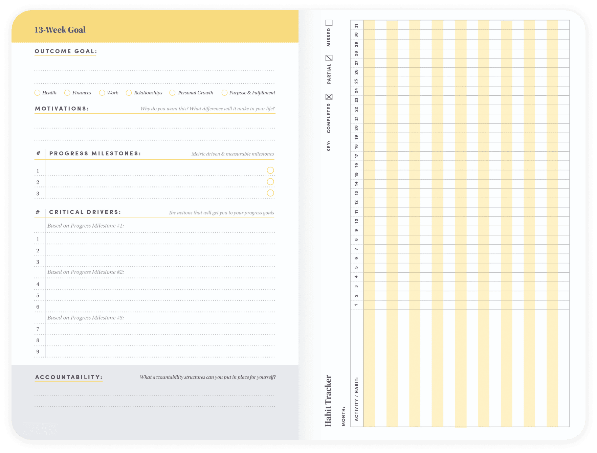Select the Purpose & Fulfillment circle
The height and width of the screenshot is (453, 597).
click(x=224, y=93)
